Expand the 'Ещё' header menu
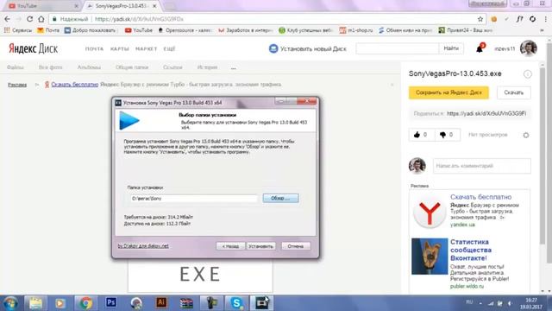552x311 pixels. point(169,48)
